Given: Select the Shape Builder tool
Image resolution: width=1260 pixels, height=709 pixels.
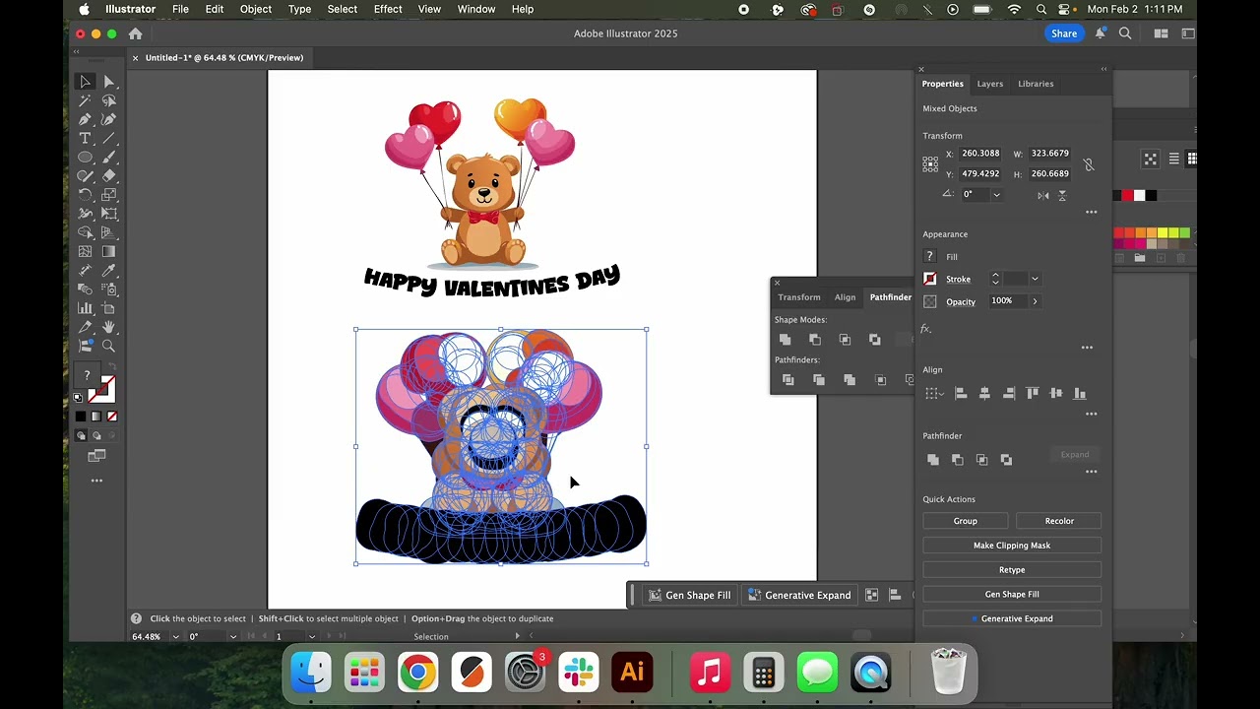Looking at the screenshot, I should pyautogui.click(x=86, y=232).
